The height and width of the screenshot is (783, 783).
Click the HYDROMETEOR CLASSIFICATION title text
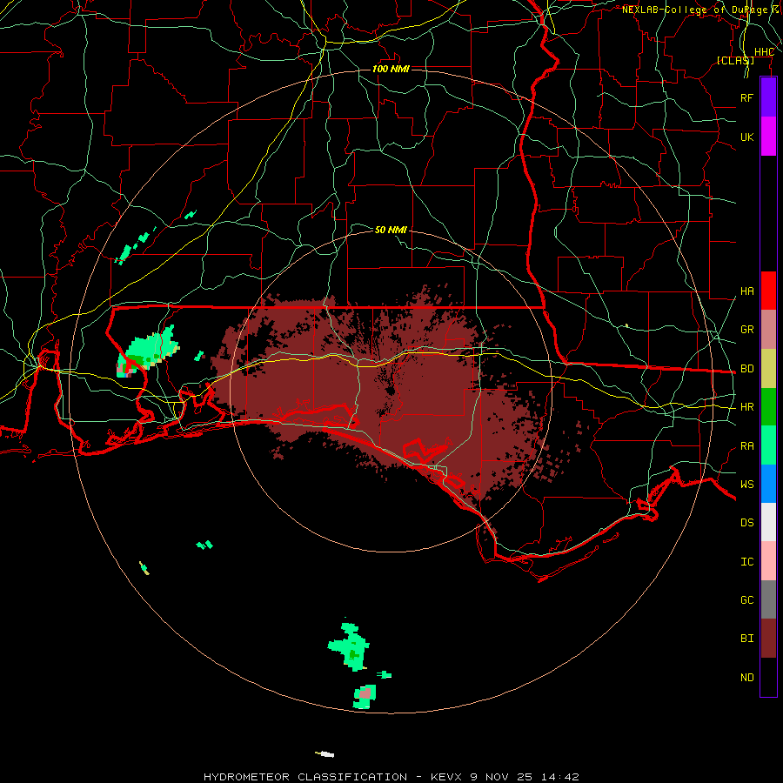305,777
